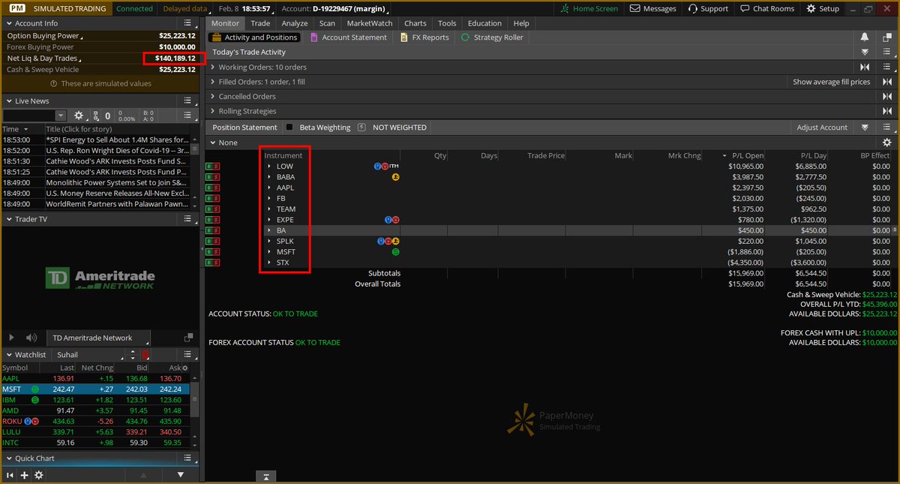This screenshot has height=484, width=900.
Task: Click the Adjust Account button
Action: point(822,128)
